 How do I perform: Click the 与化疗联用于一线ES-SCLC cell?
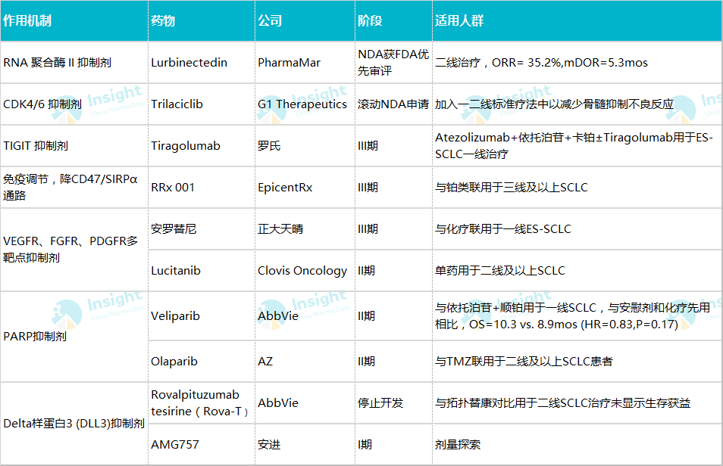pos(577,229)
